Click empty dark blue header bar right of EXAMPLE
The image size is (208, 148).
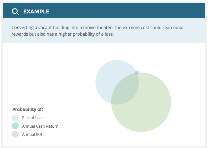point(131,12)
